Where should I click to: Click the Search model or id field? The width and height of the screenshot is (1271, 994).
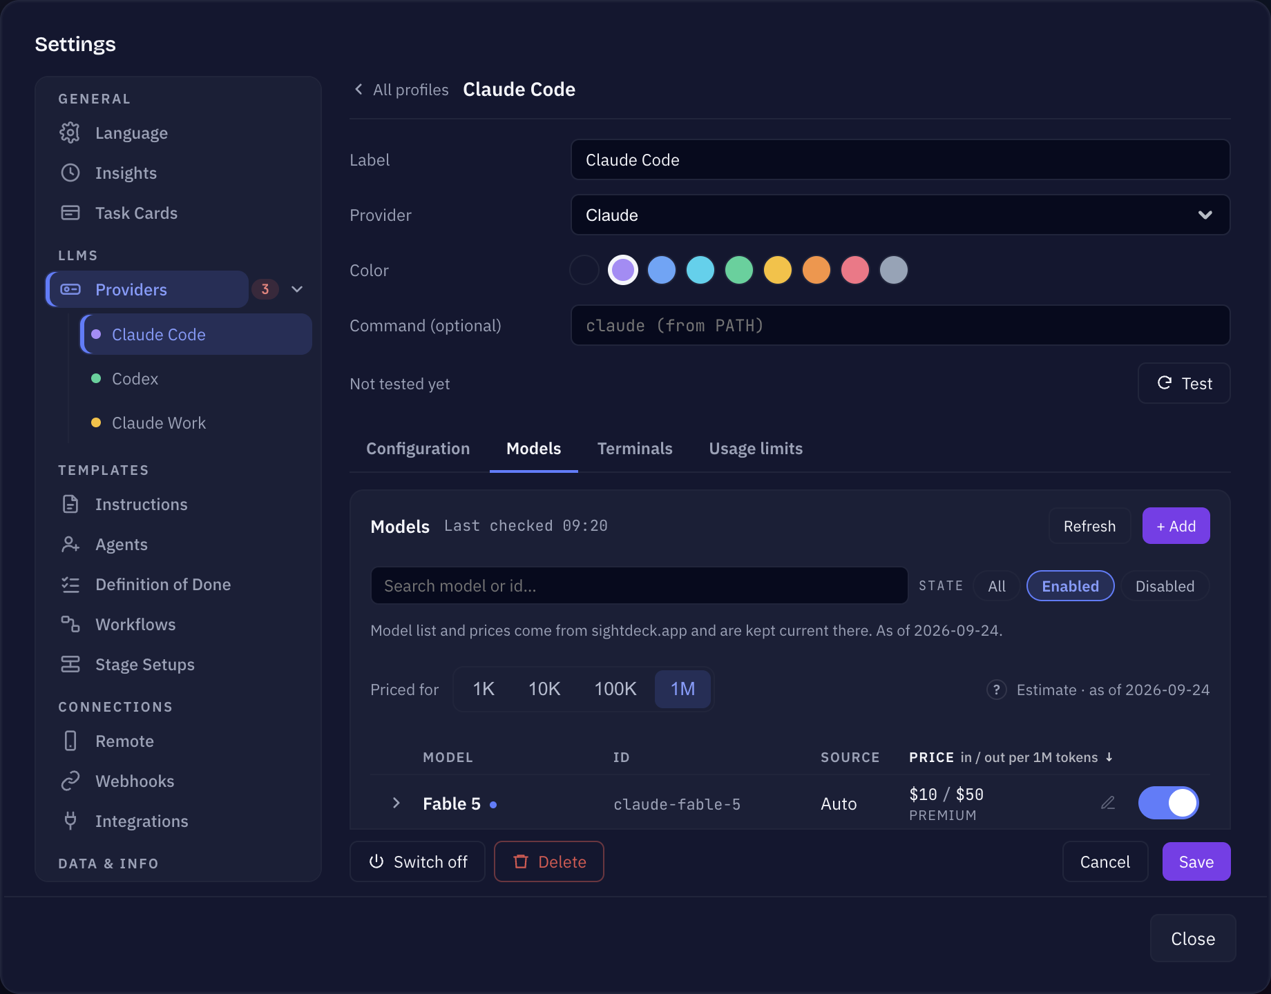click(639, 585)
